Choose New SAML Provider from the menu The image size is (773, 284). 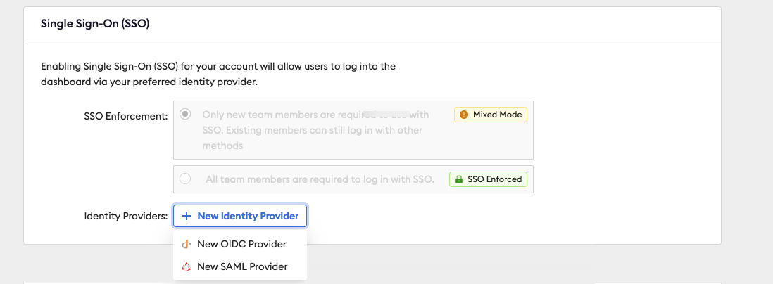point(242,266)
